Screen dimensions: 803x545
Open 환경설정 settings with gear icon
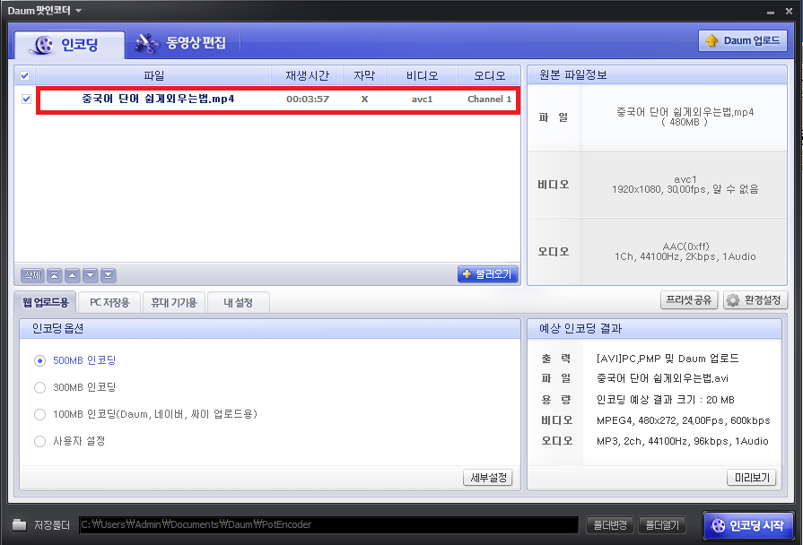[x=755, y=300]
